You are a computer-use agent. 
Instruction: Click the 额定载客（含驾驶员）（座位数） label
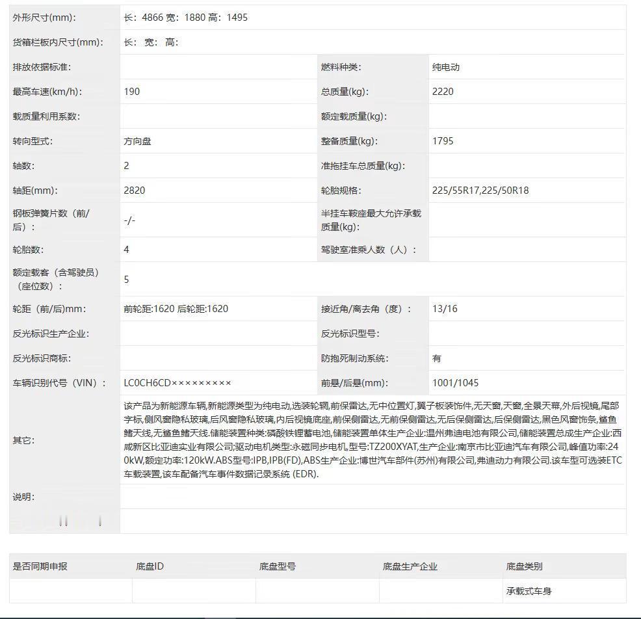pos(56,279)
